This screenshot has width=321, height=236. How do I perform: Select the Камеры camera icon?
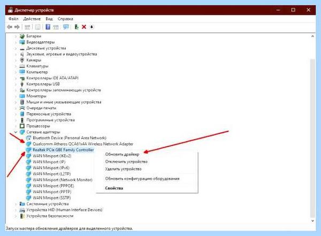click(x=22, y=60)
